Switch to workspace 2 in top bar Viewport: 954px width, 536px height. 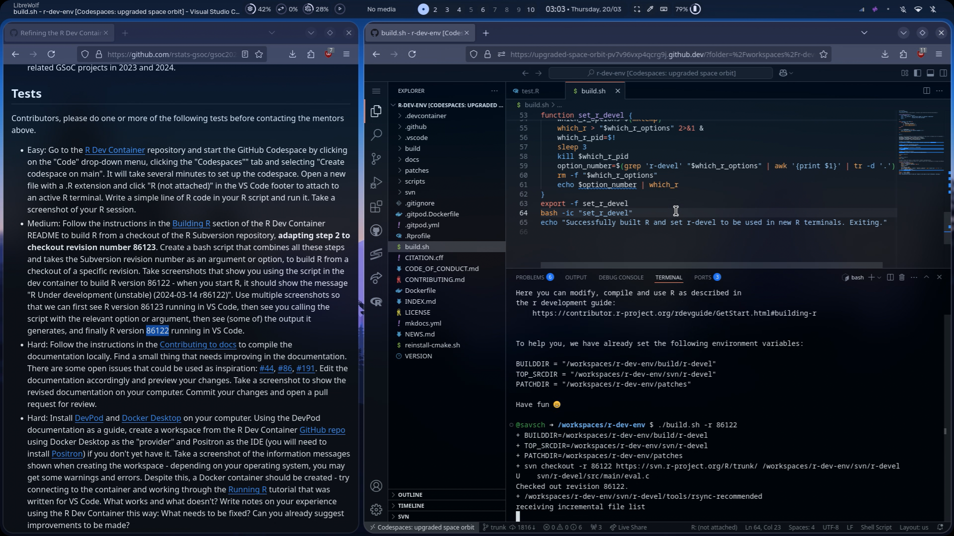click(x=435, y=9)
